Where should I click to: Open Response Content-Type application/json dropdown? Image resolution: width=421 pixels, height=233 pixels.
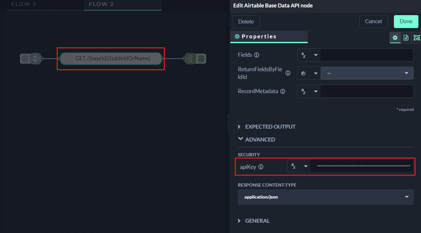pos(326,197)
